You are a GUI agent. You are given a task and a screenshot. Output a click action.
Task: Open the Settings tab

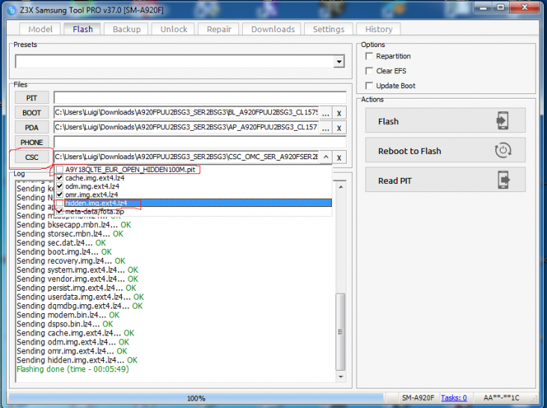tap(328, 29)
